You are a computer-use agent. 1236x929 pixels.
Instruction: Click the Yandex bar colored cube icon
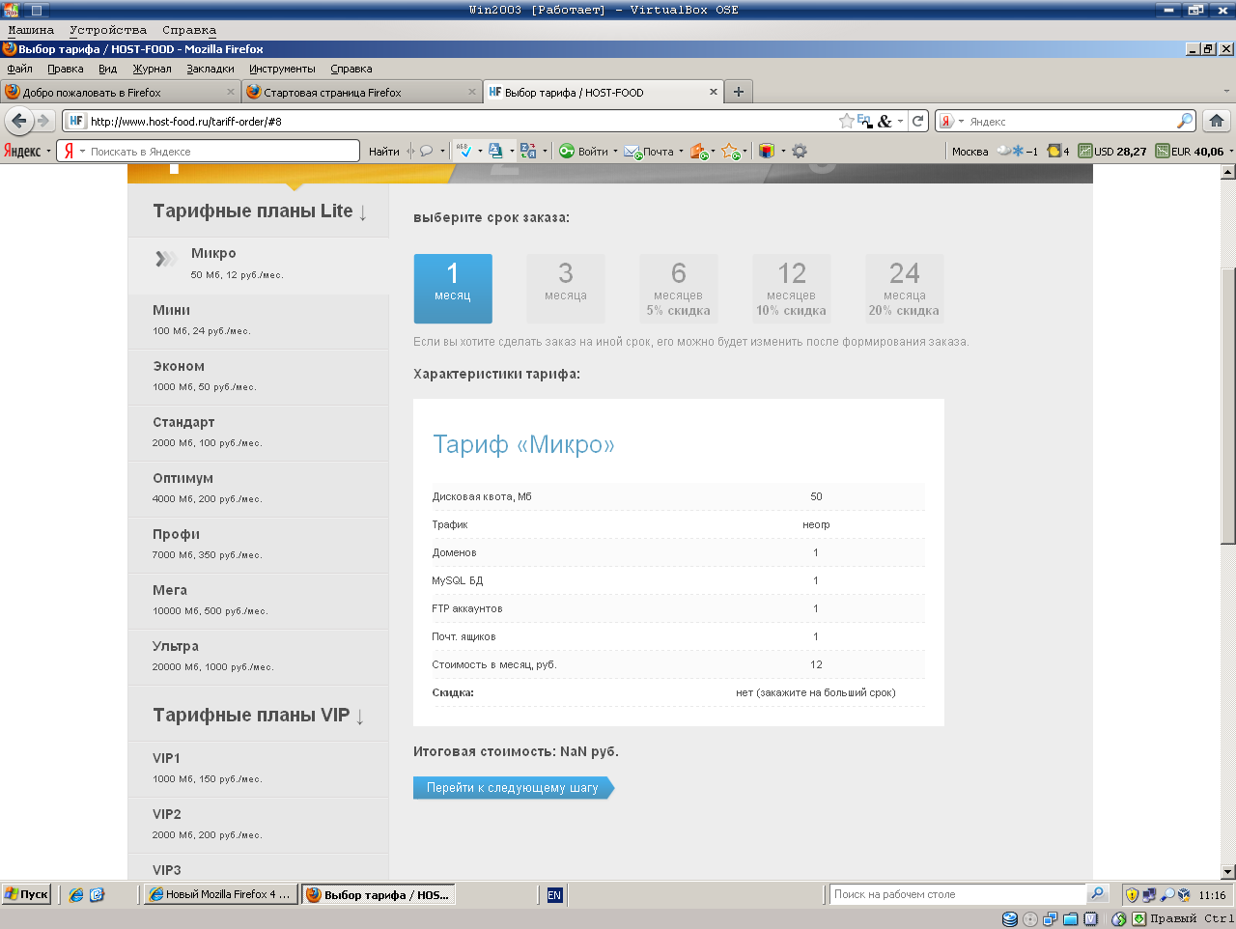click(x=767, y=151)
